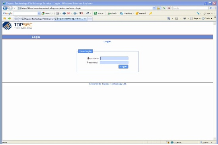Click the Print icon in command bar
Viewport: 218px width, 145px height.
[x=185, y=18]
